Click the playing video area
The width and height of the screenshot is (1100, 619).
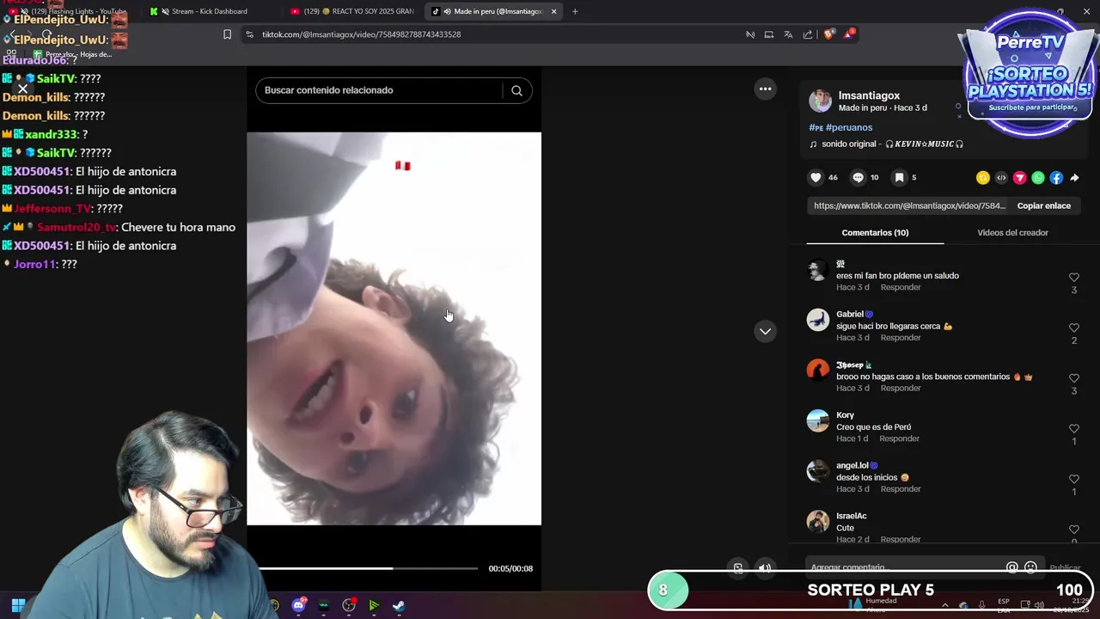tap(394, 328)
